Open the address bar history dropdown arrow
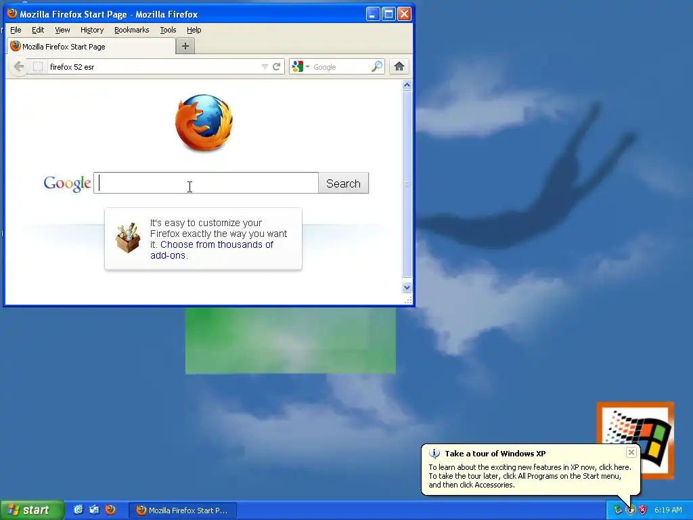The image size is (693, 520). (x=265, y=67)
